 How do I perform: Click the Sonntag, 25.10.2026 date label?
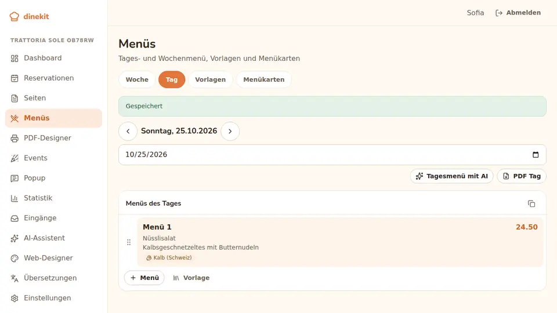pos(179,131)
